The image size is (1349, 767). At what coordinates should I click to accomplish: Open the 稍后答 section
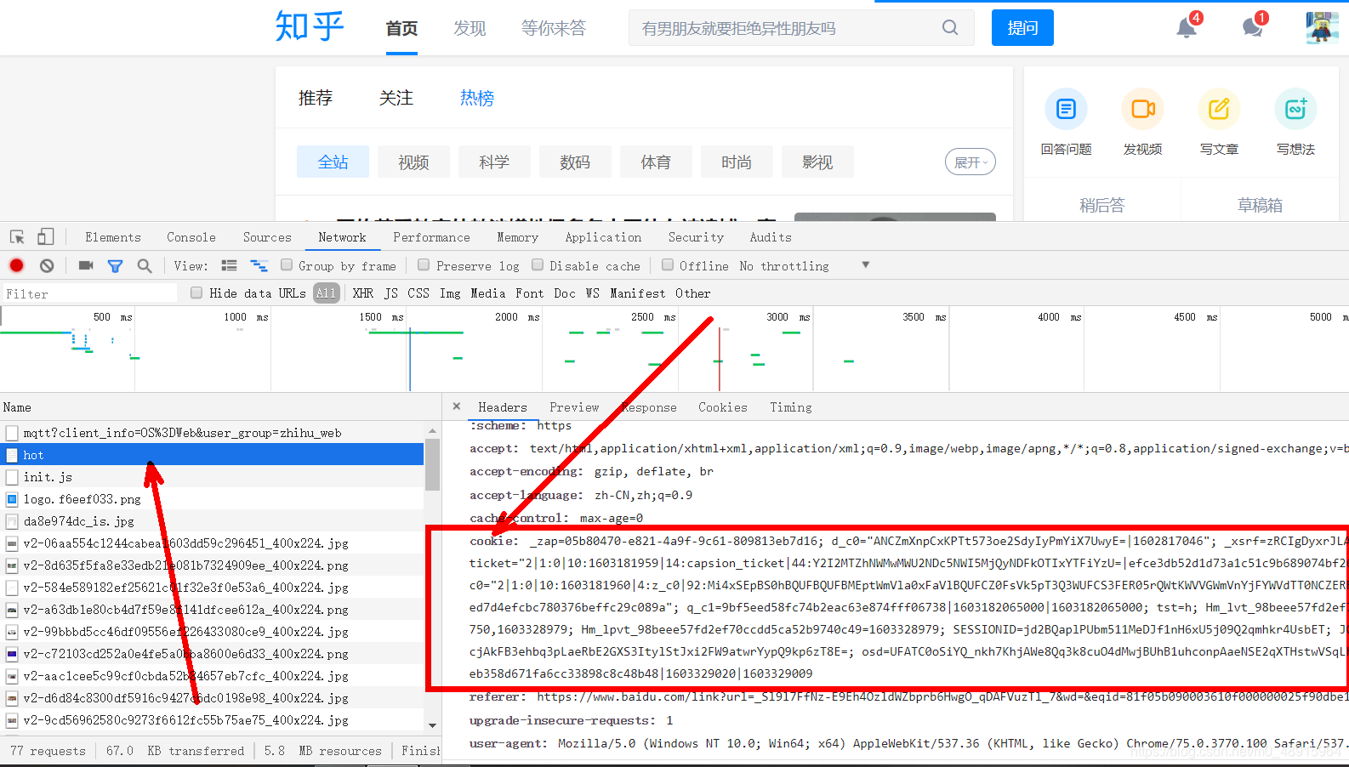(1102, 205)
